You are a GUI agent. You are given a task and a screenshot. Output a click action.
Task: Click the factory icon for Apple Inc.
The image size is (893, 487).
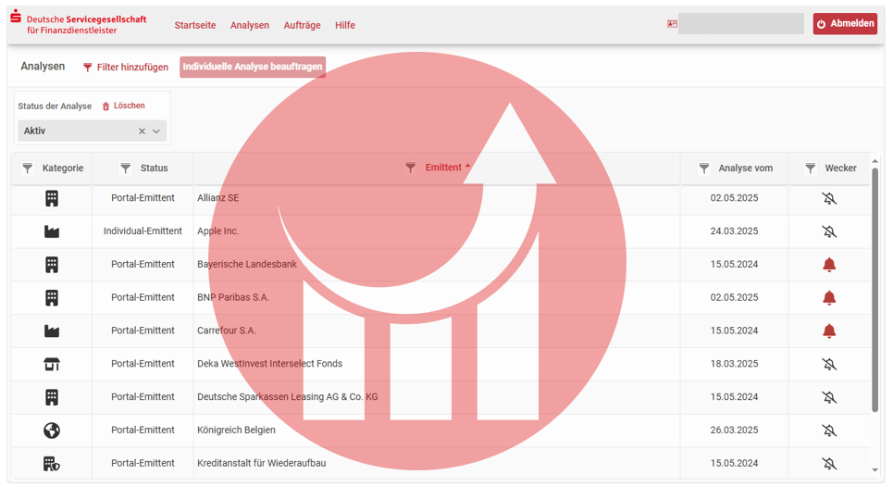52,231
